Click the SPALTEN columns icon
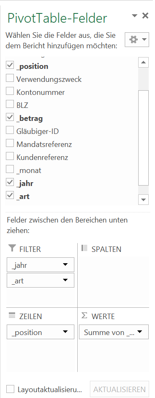Viewport: 155px width, 398px height. (84, 248)
